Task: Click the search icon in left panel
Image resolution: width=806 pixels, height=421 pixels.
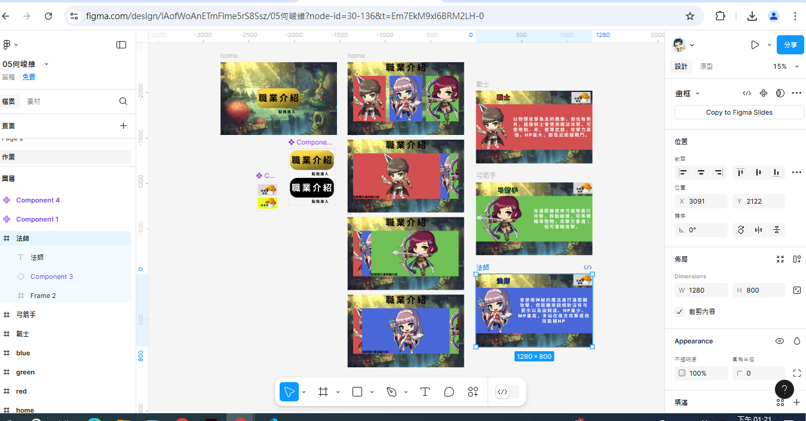Action: click(123, 102)
